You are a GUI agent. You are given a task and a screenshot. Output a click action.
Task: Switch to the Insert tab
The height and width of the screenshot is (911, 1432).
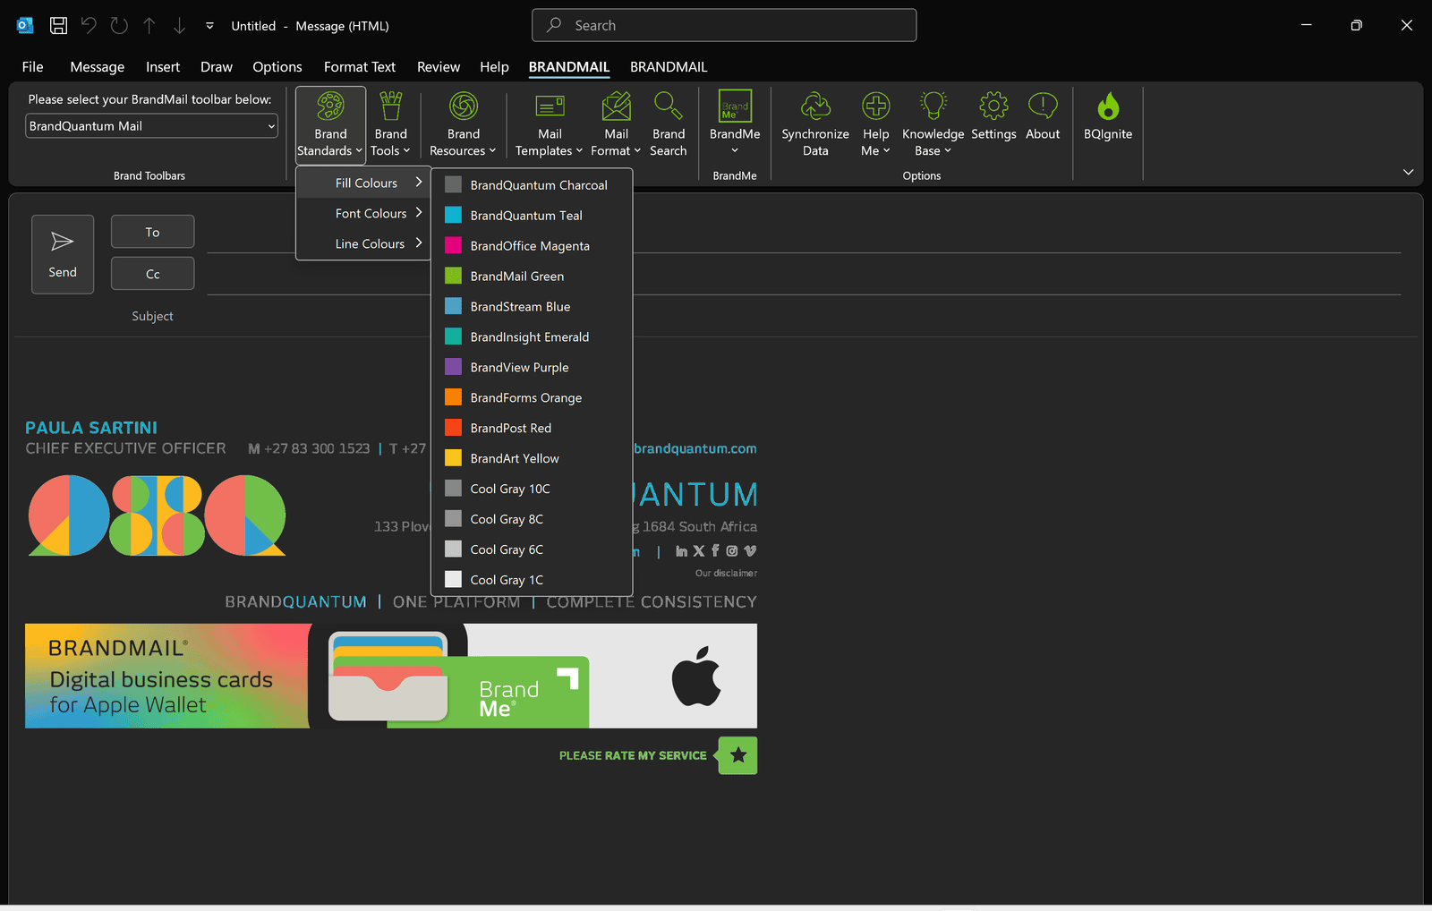[163, 67]
